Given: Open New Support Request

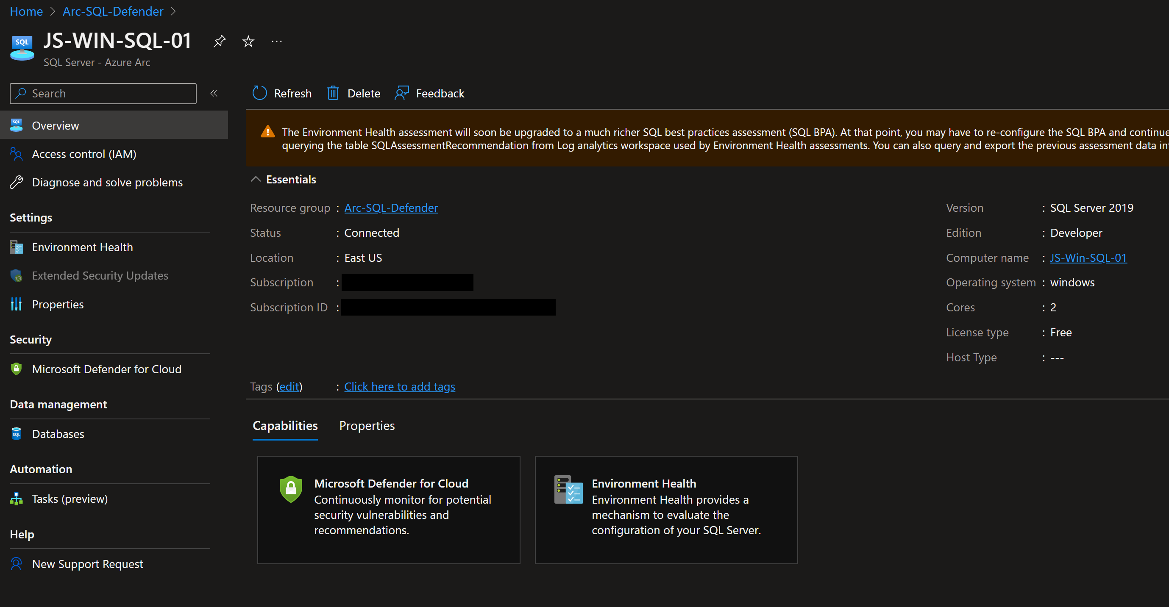Looking at the screenshot, I should point(88,563).
